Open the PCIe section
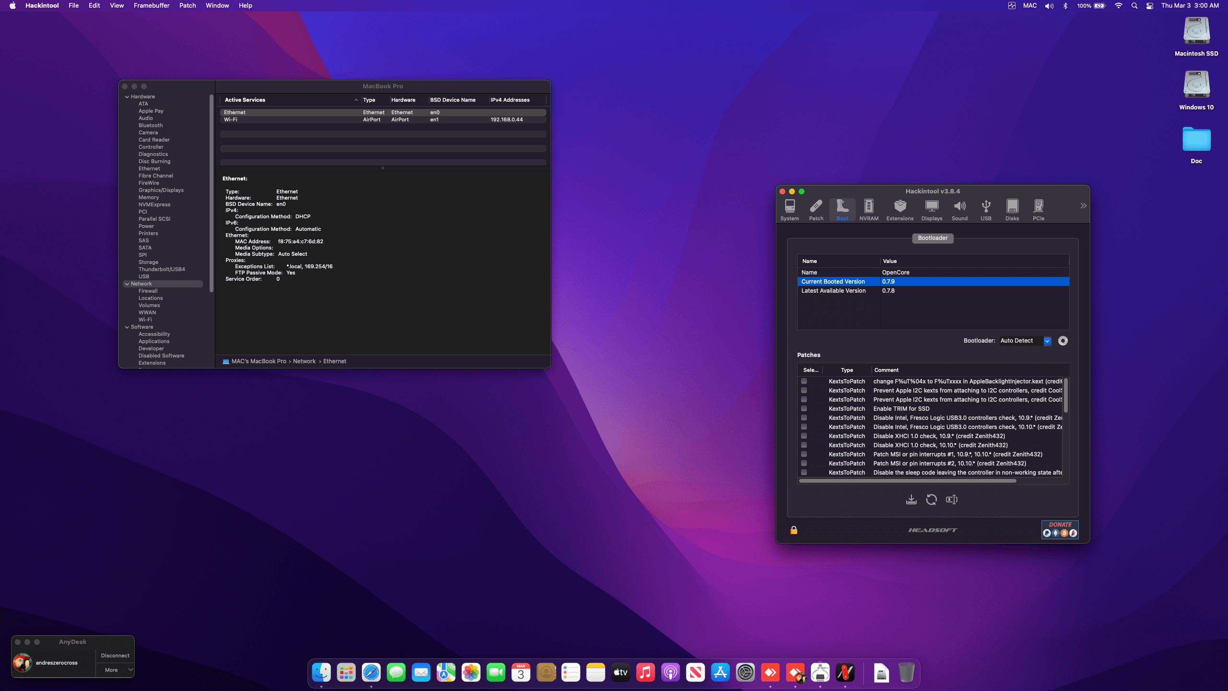 (x=1039, y=210)
